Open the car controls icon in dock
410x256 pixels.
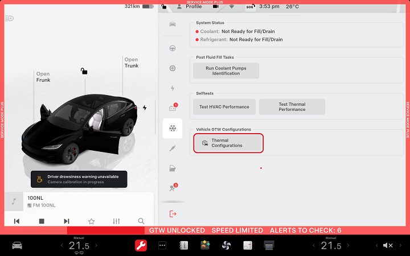[18, 245]
